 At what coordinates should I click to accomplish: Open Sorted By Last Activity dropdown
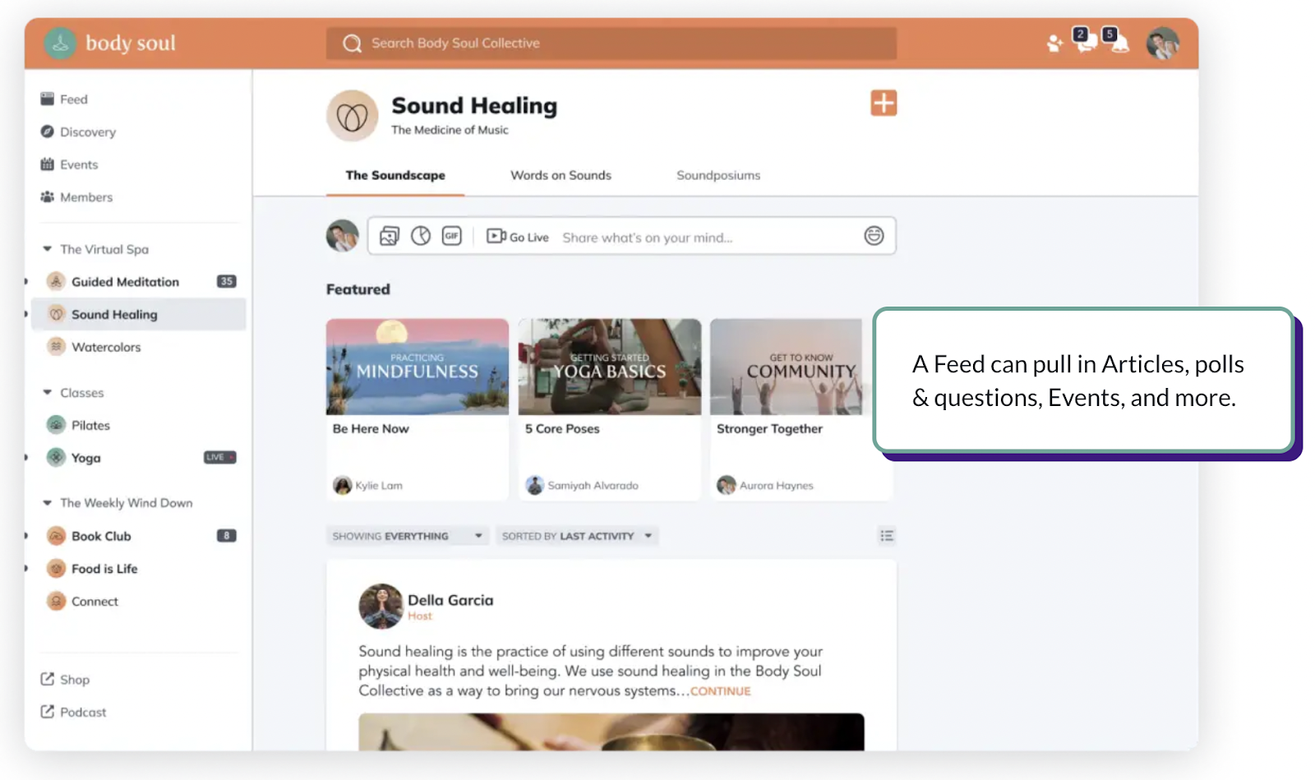(576, 536)
